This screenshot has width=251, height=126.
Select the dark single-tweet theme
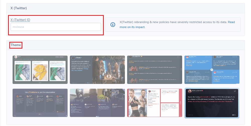click(x=212, y=103)
